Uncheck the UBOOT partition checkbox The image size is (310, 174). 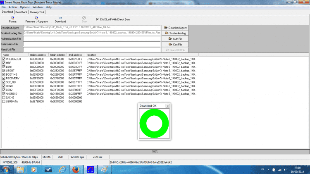[x=4, y=71]
